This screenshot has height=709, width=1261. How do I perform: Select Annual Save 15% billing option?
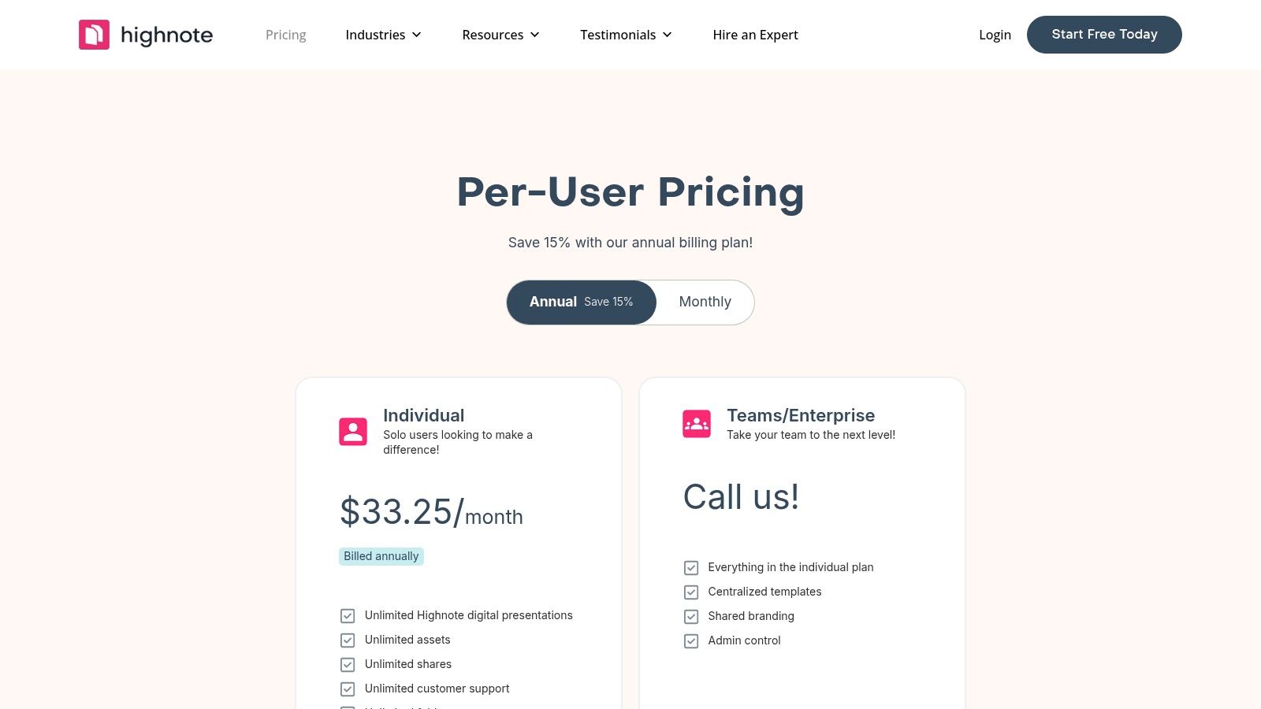coord(582,303)
